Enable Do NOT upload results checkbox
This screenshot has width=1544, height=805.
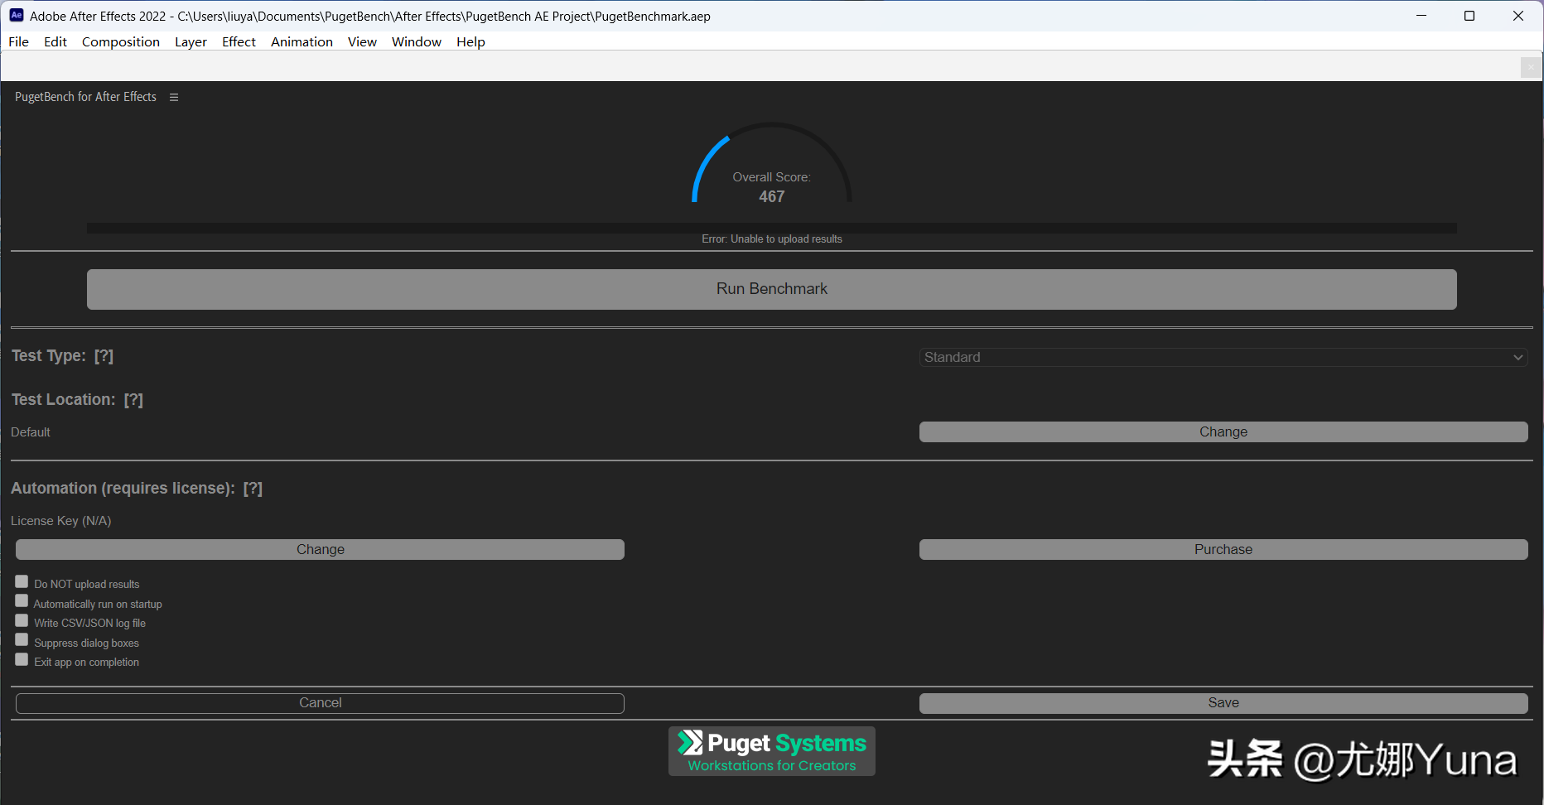[22, 581]
